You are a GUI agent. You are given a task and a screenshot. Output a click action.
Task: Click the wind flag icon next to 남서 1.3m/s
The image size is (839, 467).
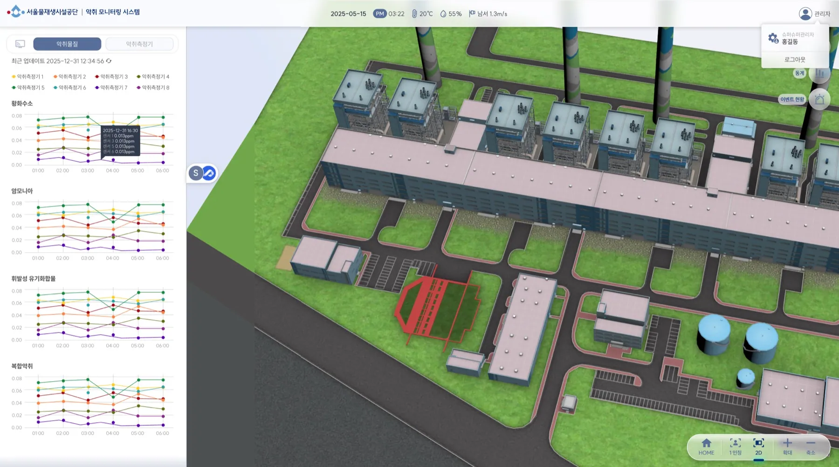pyautogui.click(x=472, y=14)
